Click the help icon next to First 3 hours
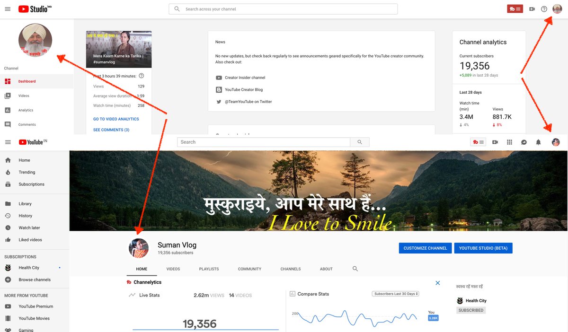The width and height of the screenshot is (568, 332). (x=141, y=76)
